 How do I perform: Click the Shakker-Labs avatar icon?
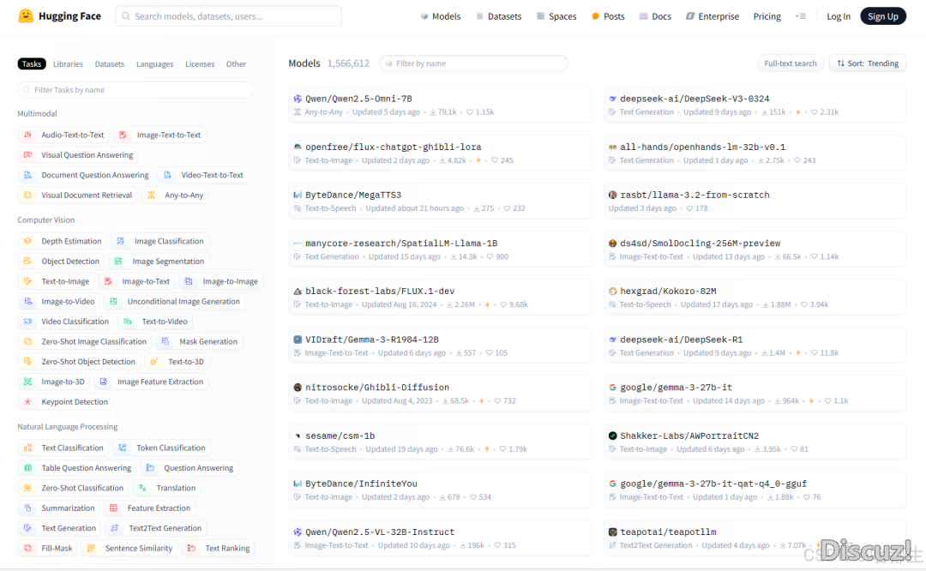(x=612, y=436)
